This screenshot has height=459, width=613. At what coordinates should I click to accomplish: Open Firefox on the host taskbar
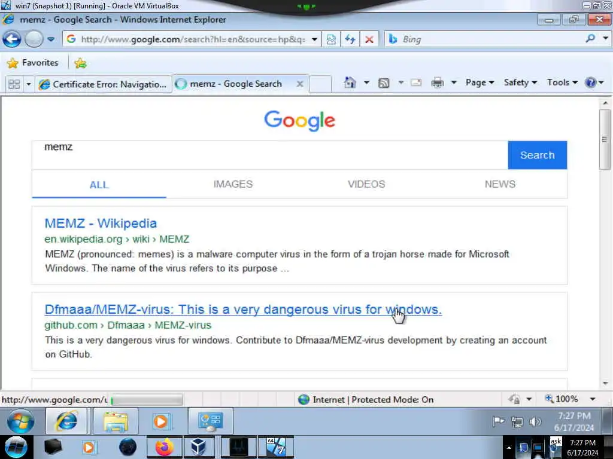[165, 447]
